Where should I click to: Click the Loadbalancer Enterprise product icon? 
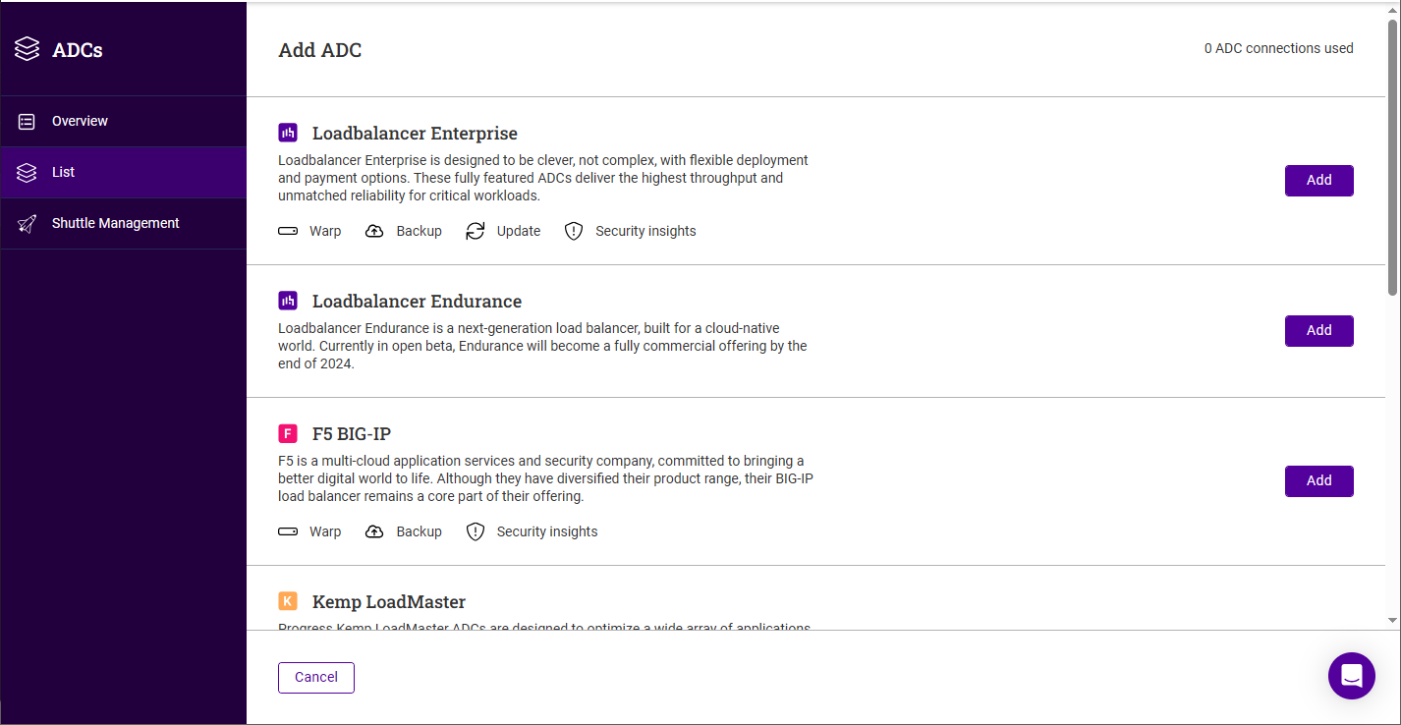point(288,133)
